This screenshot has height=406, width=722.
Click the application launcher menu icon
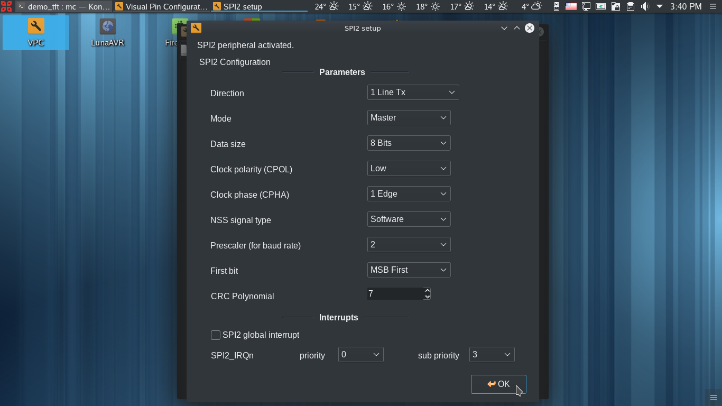(6, 6)
